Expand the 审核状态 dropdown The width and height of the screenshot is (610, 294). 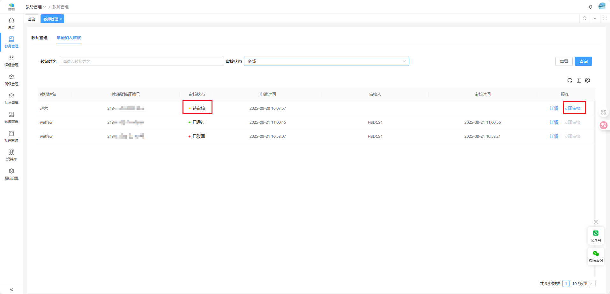326,61
